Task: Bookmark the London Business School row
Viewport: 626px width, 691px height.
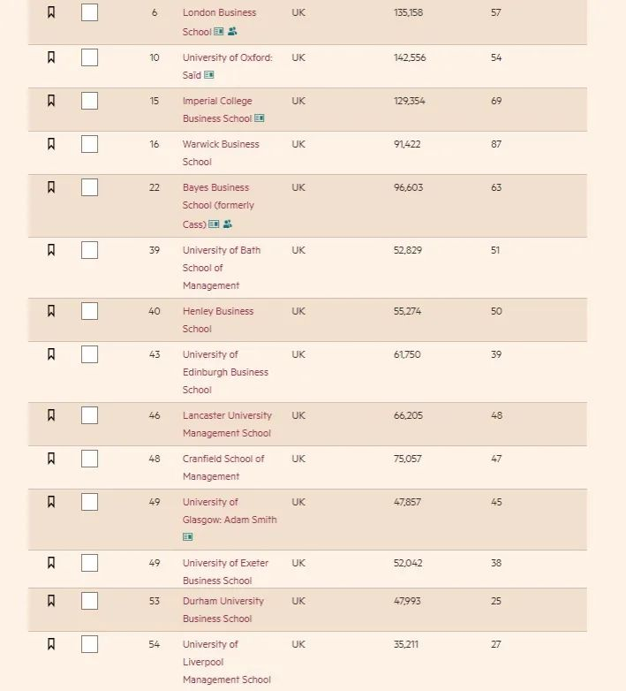Action: [x=51, y=13]
